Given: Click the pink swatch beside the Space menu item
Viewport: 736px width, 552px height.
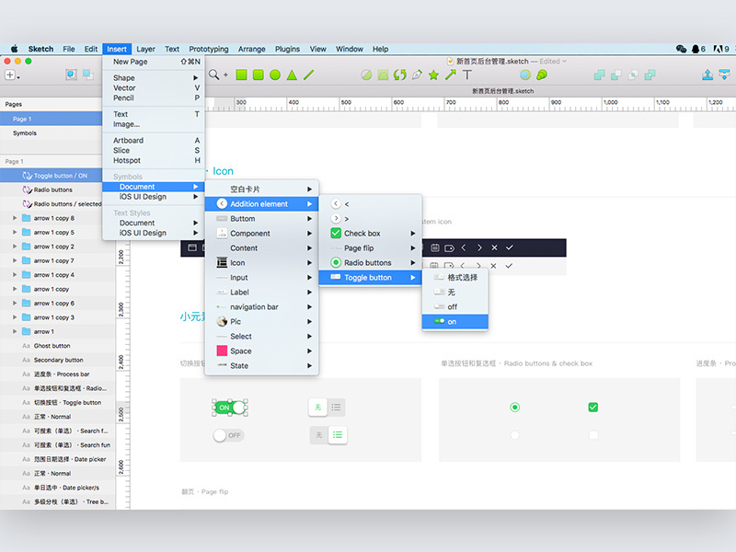Looking at the screenshot, I should click(222, 351).
